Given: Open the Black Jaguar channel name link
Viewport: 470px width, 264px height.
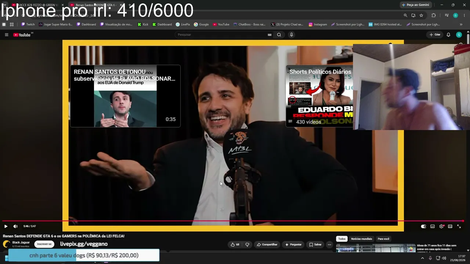Looking at the screenshot, I should click(21, 242).
